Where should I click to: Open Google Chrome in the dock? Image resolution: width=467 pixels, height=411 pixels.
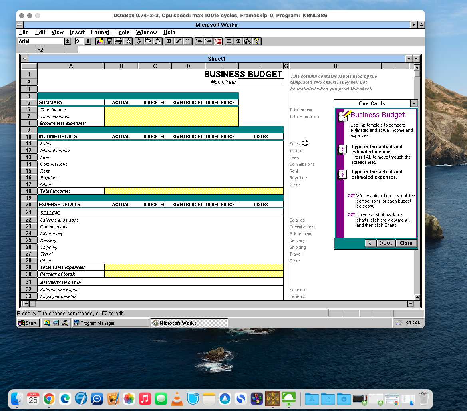tap(49, 399)
